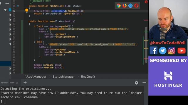The width and height of the screenshot is (188, 105).
Task: Click the selected word "repository" on line 22
Action: click(59, 11)
